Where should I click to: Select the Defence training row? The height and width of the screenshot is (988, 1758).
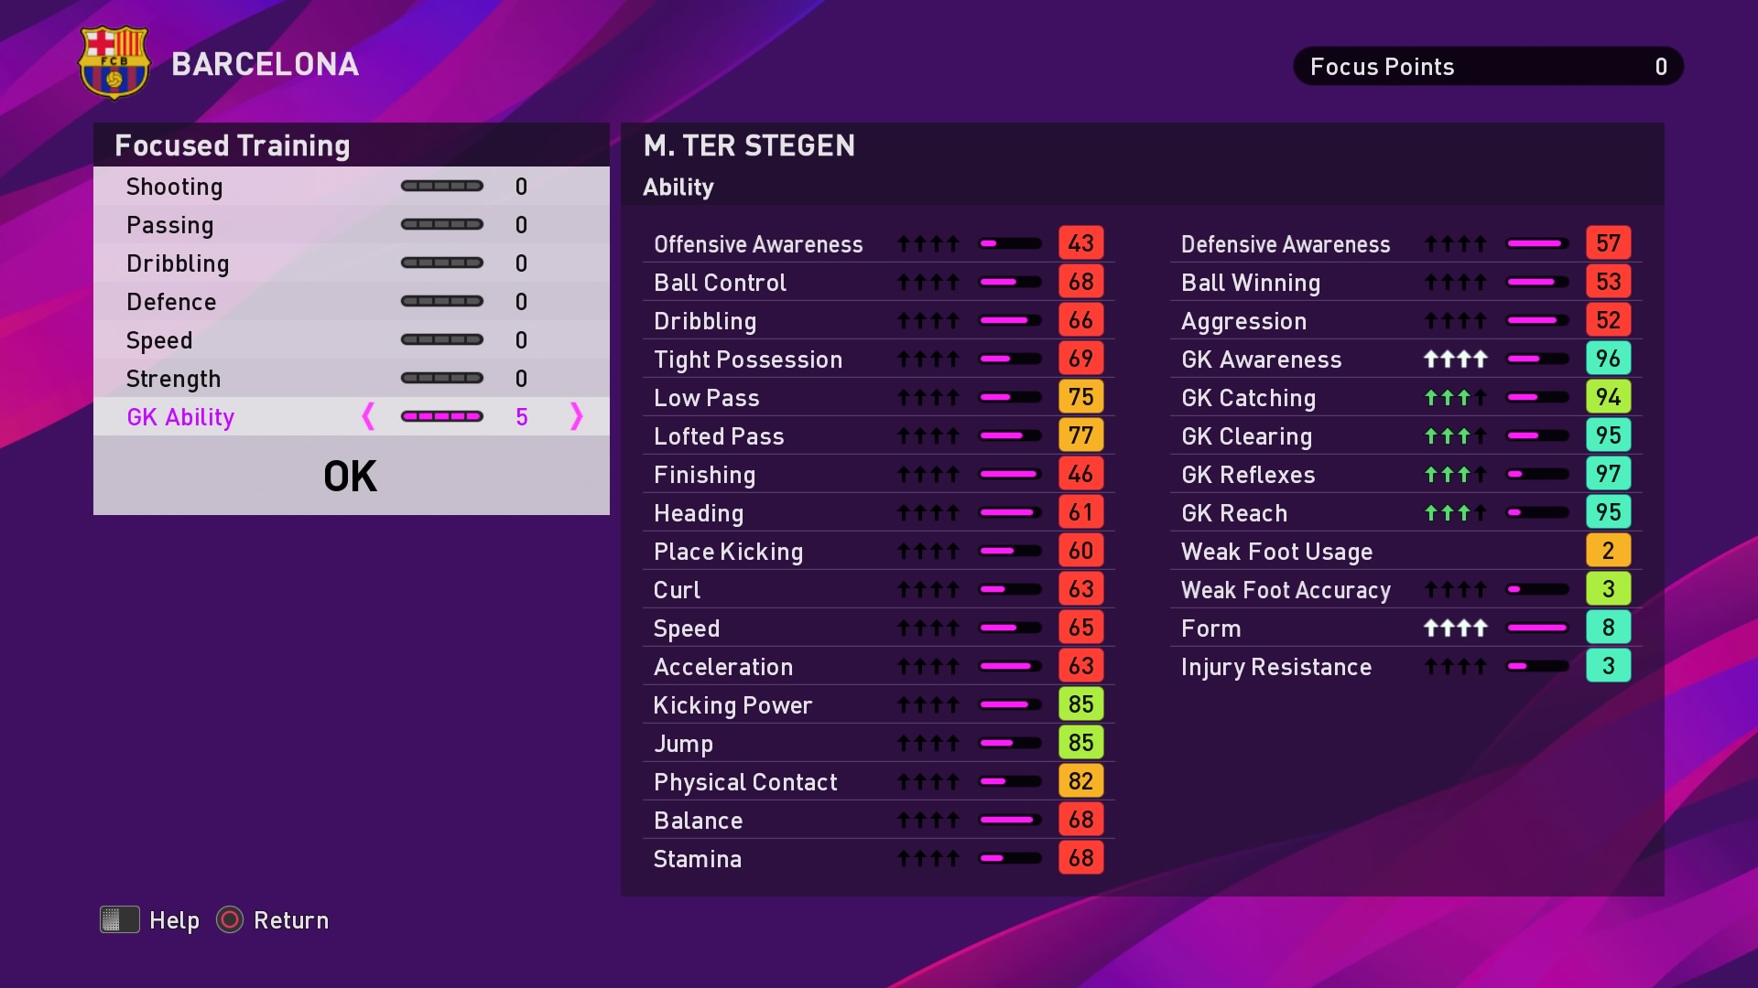352,302
